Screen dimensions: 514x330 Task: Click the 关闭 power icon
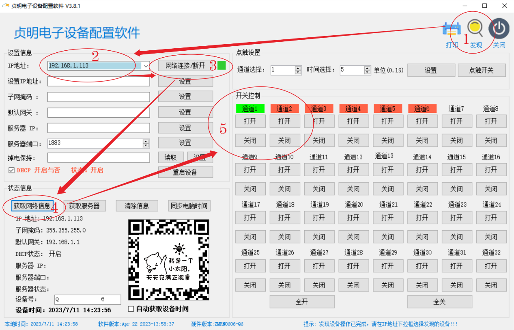[x=499, y=29]
